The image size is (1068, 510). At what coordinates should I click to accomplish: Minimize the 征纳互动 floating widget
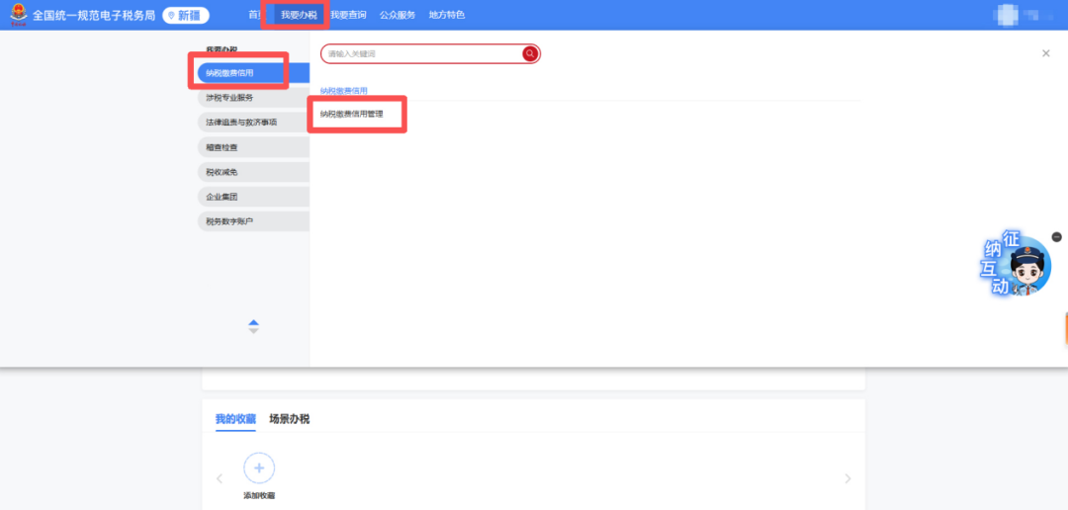tap(1056, 237)
